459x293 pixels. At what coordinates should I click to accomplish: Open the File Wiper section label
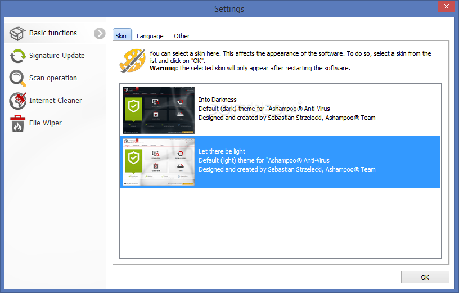(x=46, y=123)
